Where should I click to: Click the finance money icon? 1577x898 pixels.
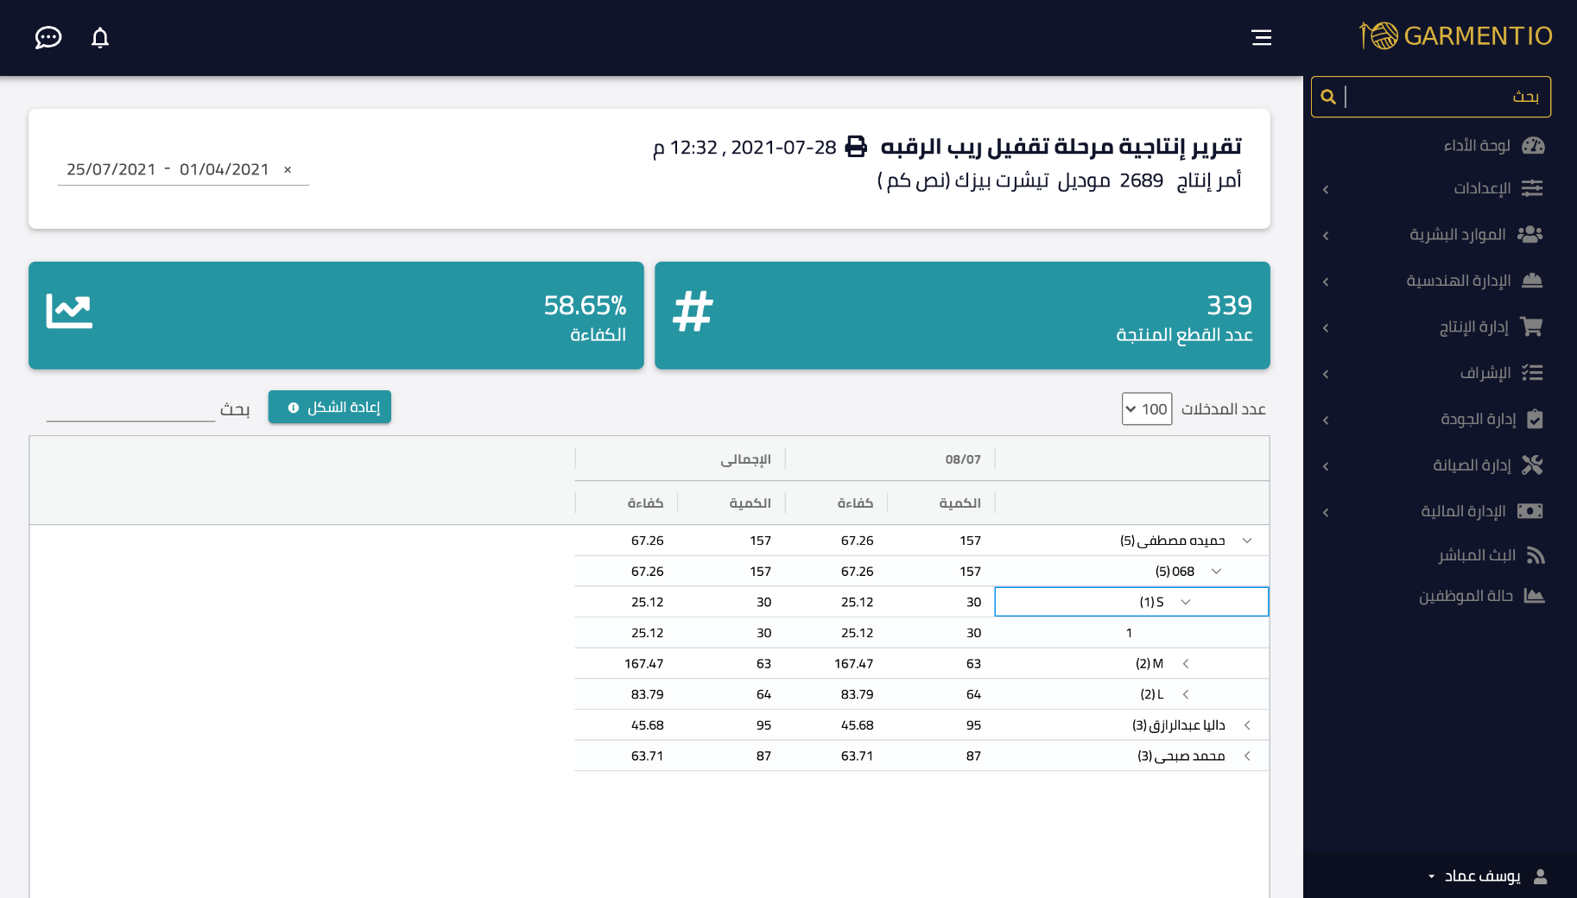pos(1530,511)
